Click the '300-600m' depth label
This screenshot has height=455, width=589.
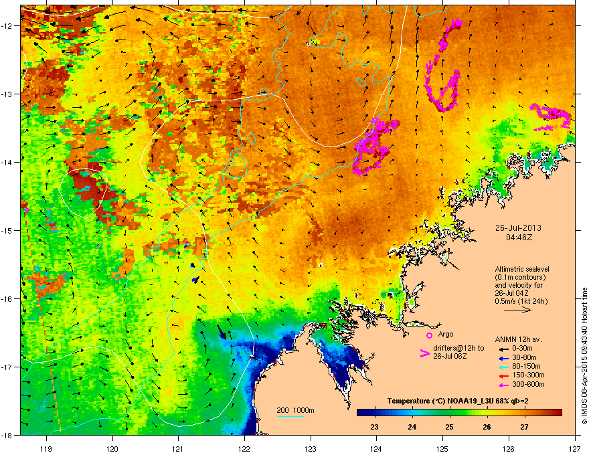point(528,384)
